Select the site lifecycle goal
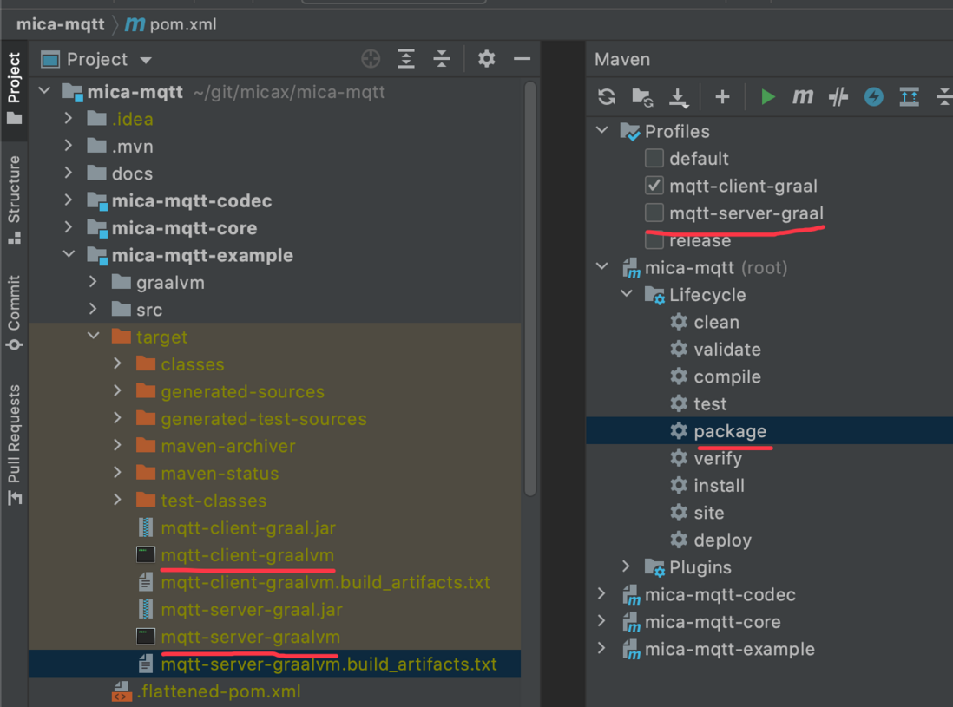Image resolution: width=953 pixels, height=707 pixels. tap(708, 514)
